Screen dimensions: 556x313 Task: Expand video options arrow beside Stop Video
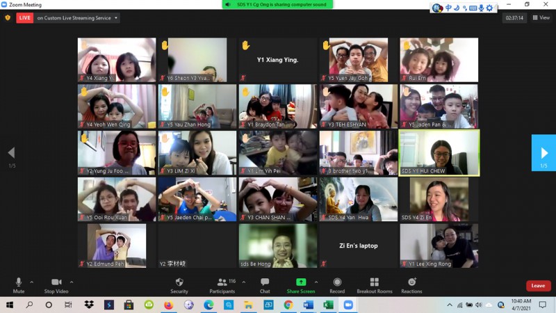(x=71, y=282)
